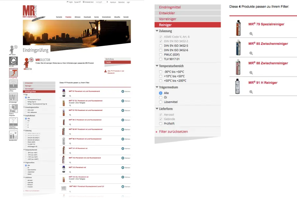This screenshot has width=297, height=198.
Task: Open the ECO-LINE sidebar icon
Action: 14,61
